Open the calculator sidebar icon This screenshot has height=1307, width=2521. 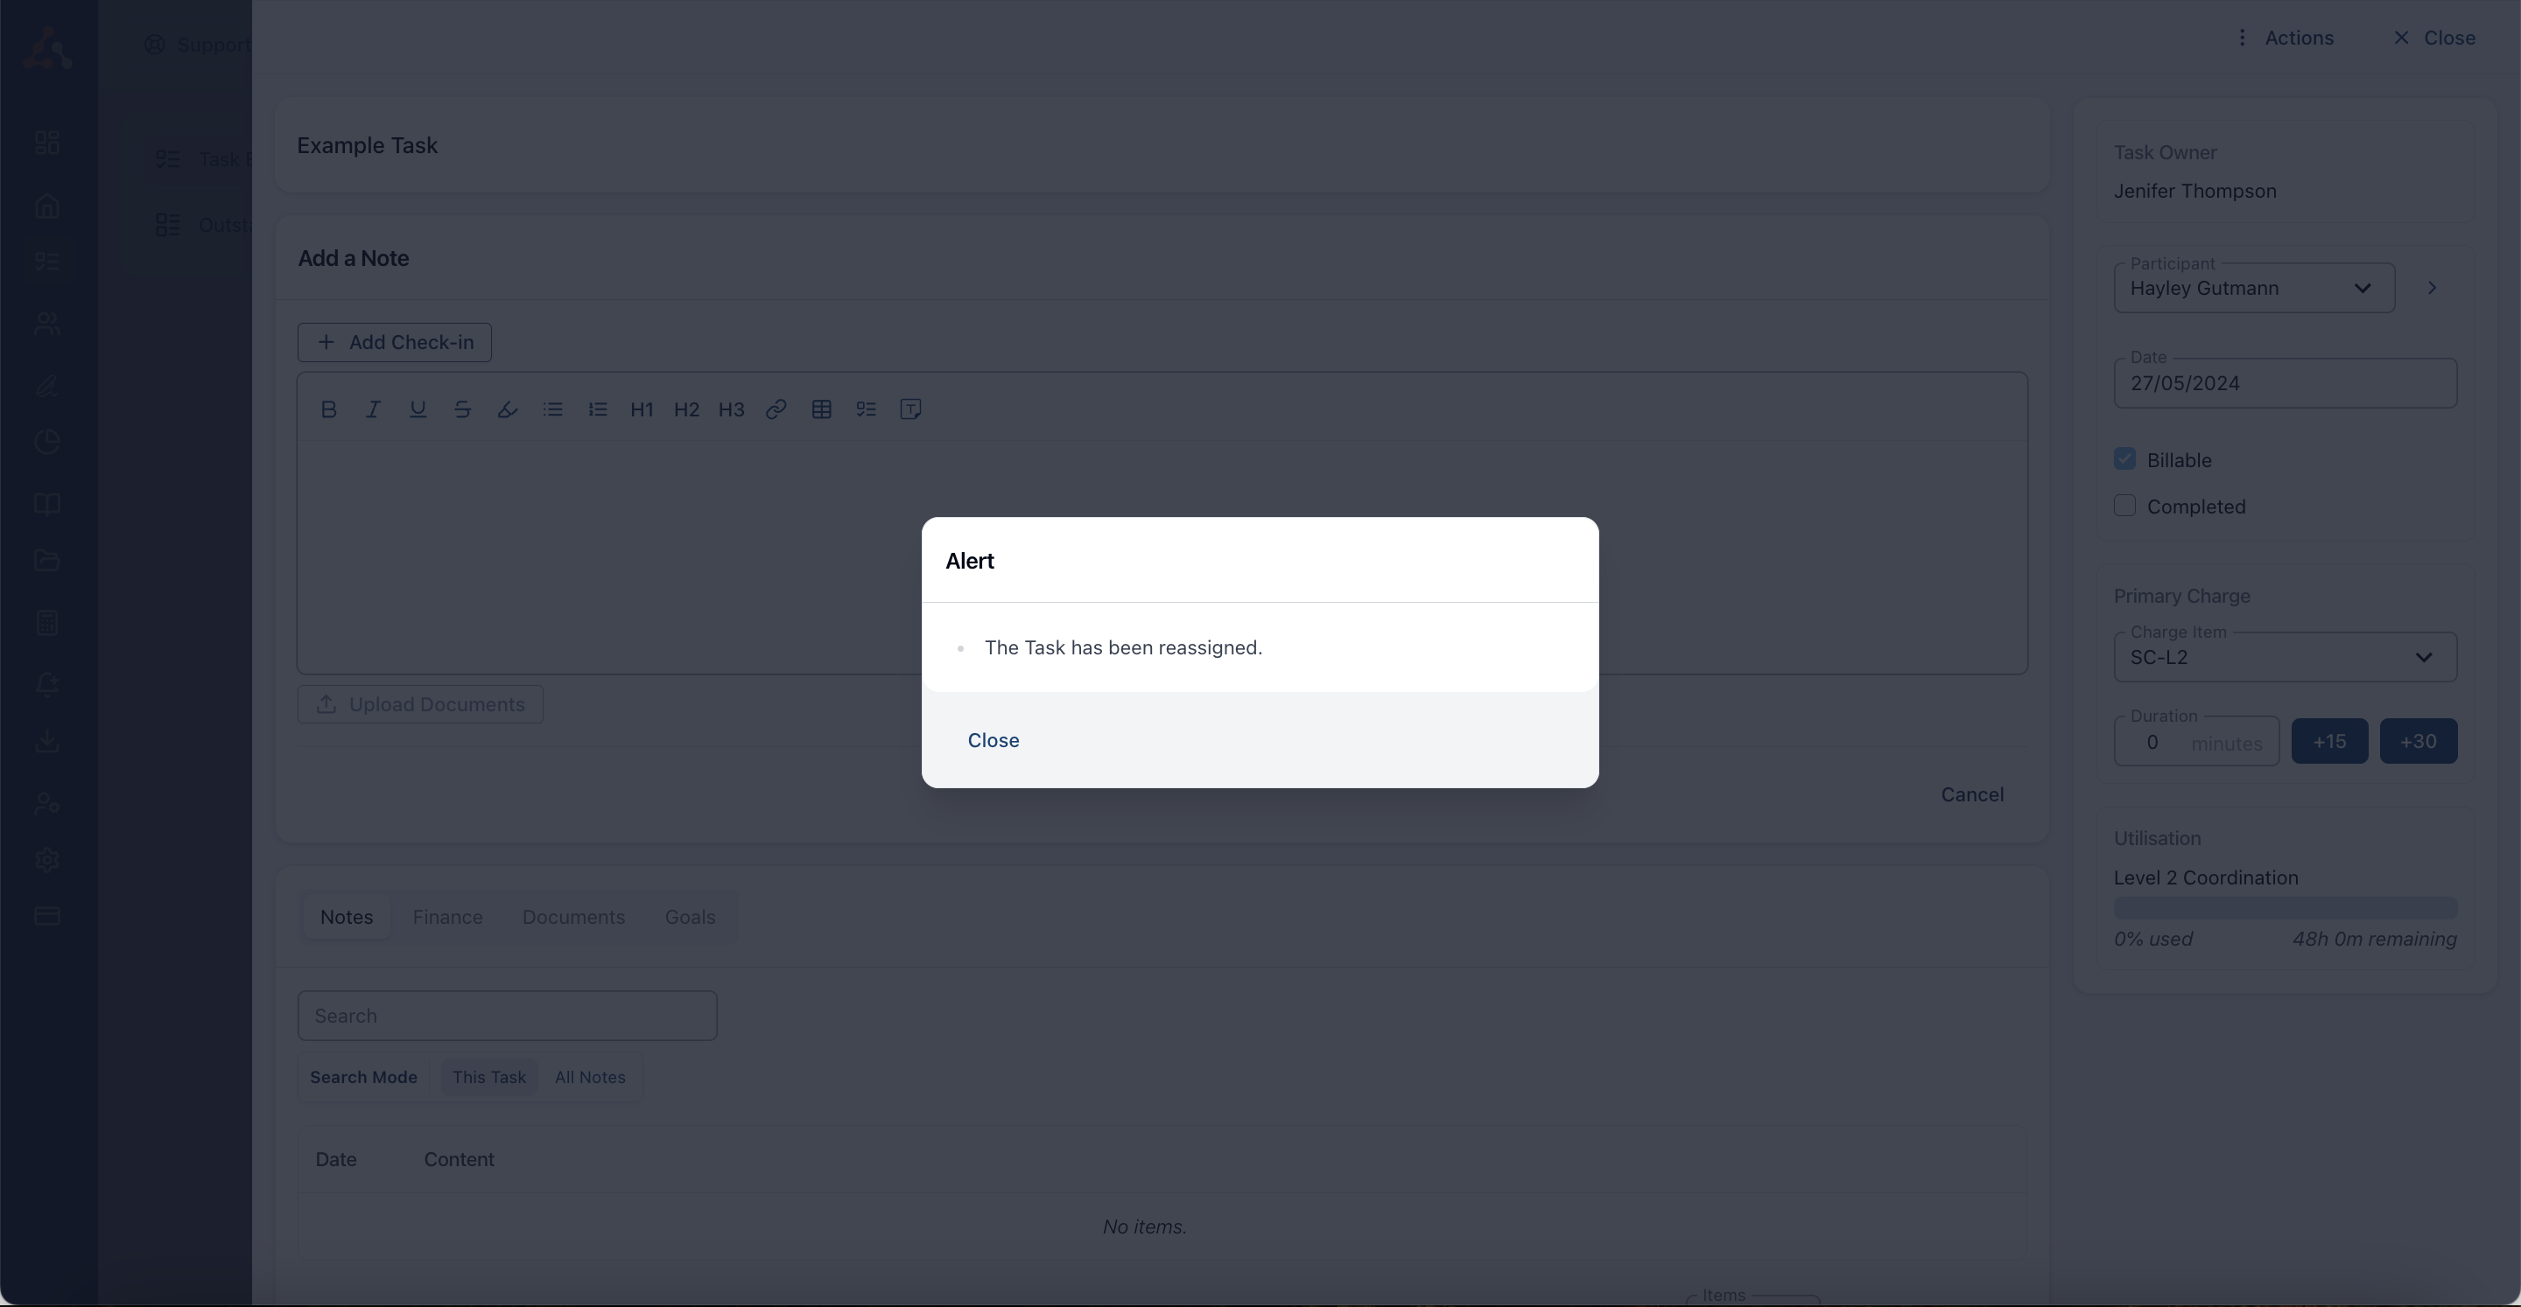coord(47,623)
